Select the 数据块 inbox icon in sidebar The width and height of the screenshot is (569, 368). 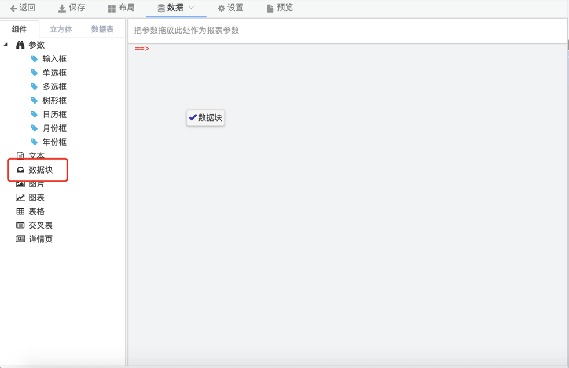[x=20, y=170]
